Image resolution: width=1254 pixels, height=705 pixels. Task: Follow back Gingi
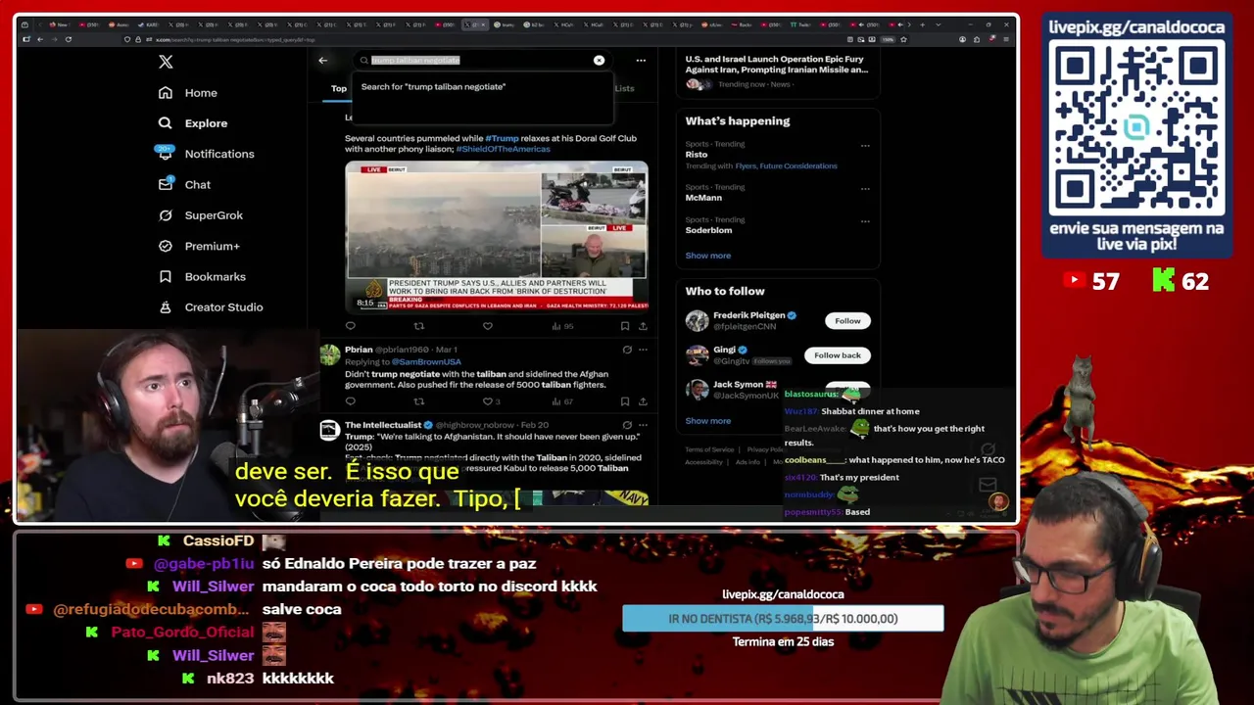click(x=838, y=355)
